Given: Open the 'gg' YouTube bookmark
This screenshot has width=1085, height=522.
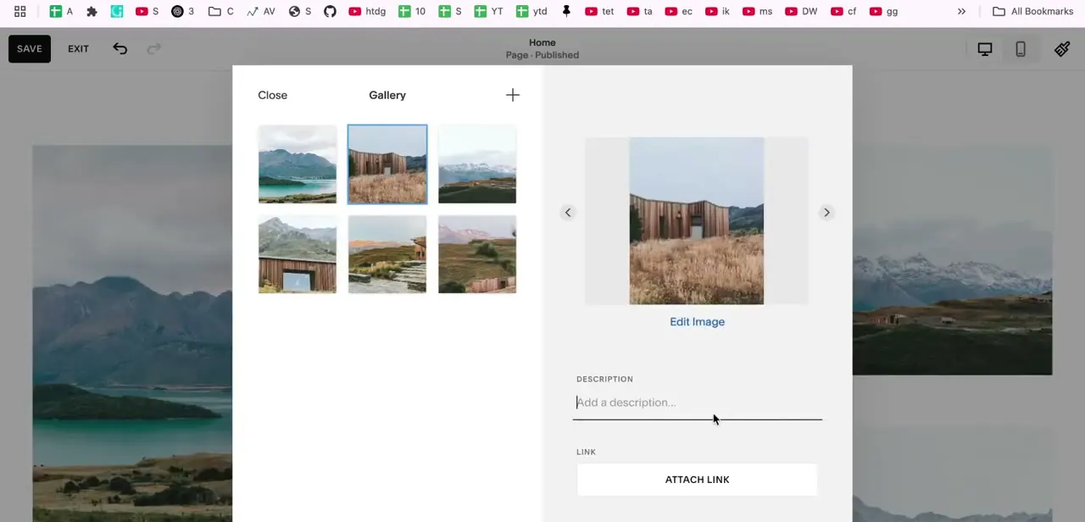Looking at the screenshot, I should click(x=882, y=12).
